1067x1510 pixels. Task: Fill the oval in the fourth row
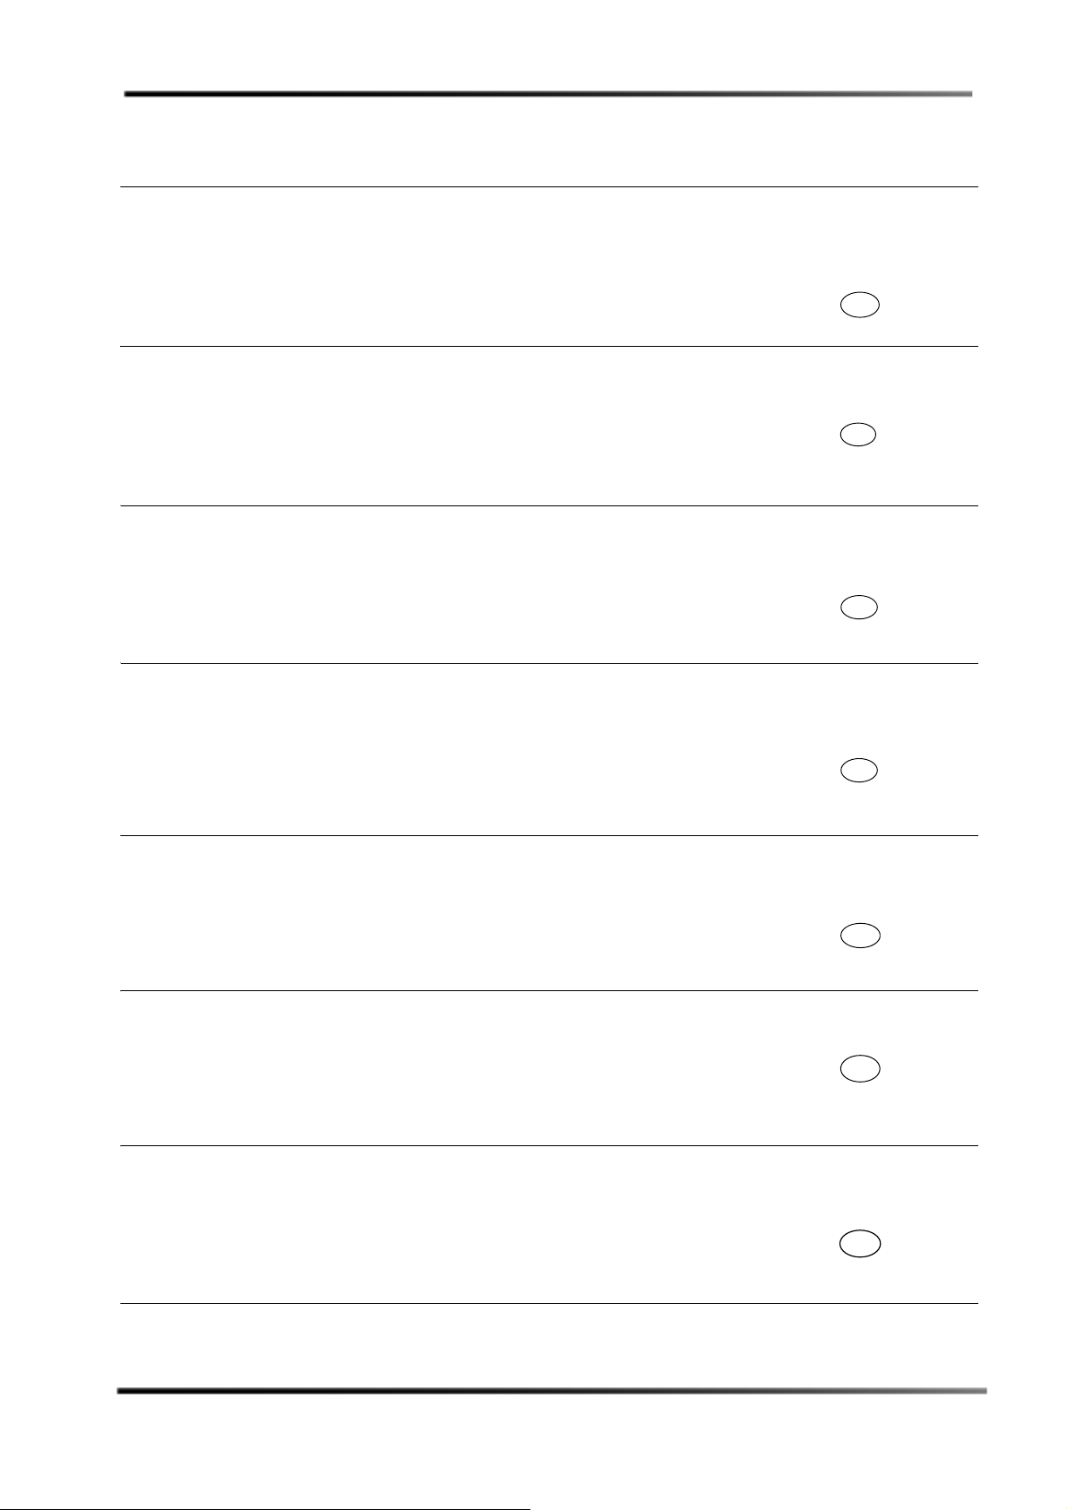tap(859, 771)
